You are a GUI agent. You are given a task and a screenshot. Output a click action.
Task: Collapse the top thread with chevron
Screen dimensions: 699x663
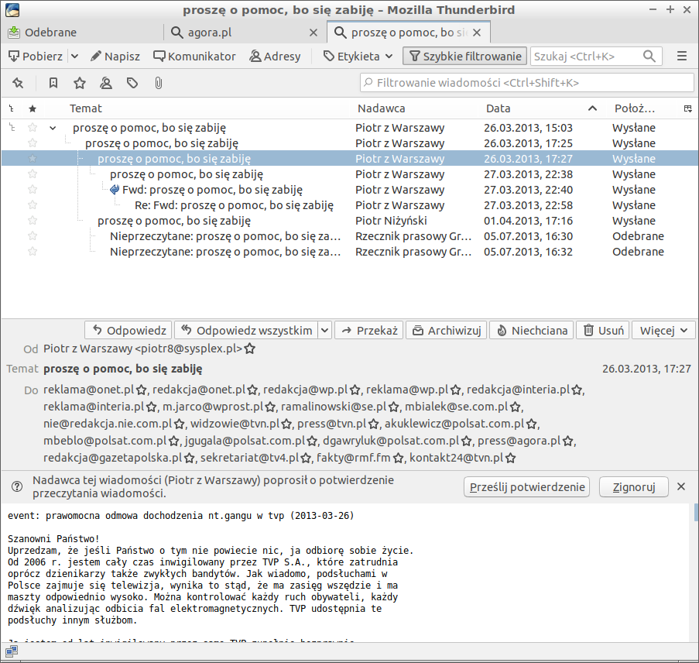[53, 128]
